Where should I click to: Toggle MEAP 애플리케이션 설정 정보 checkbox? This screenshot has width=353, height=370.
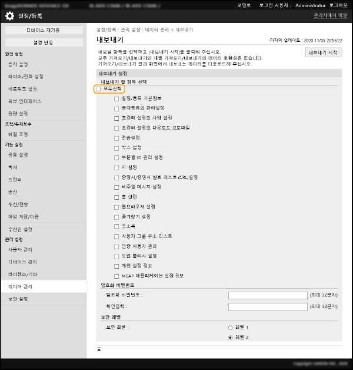click(116, 275)
